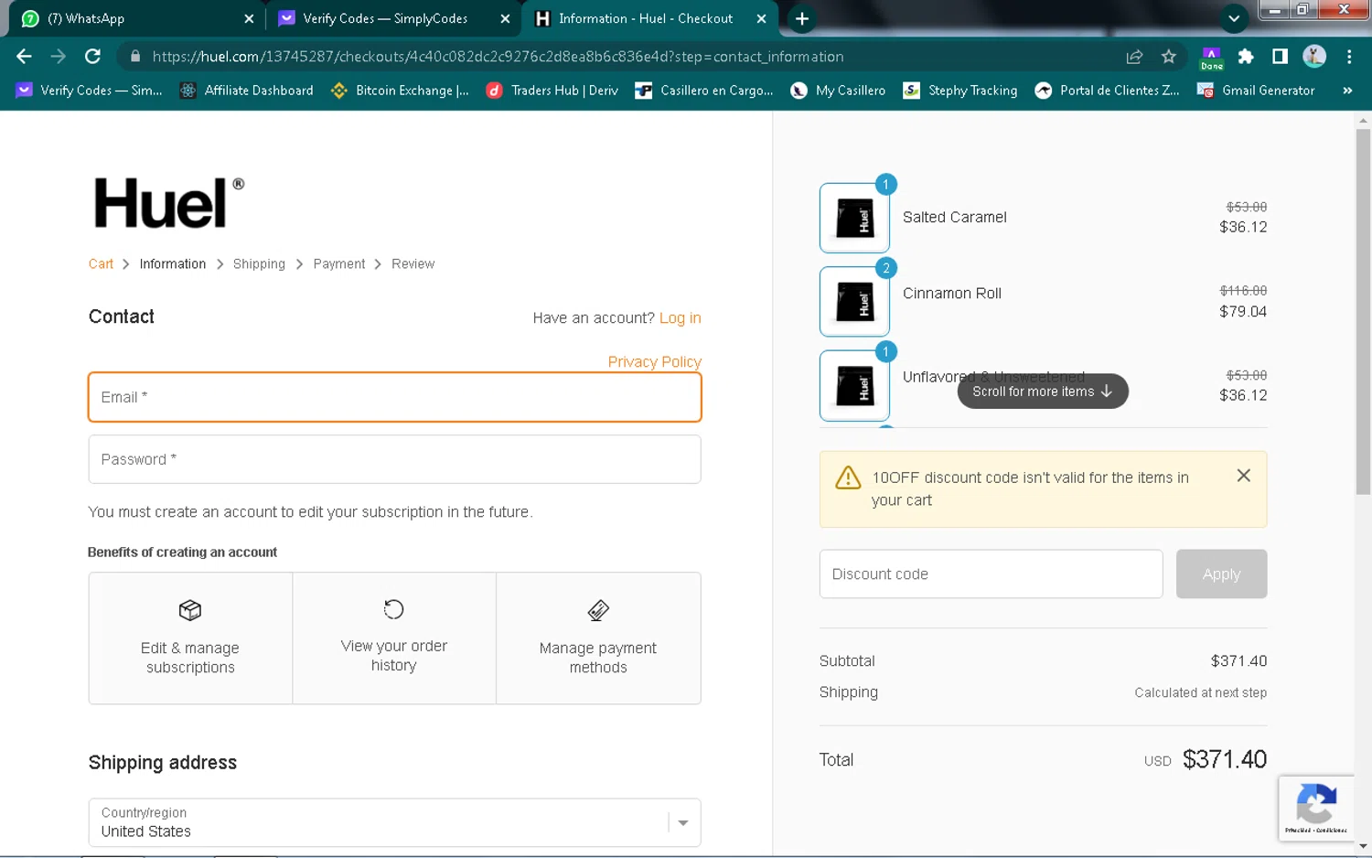Focus the Discount code field
The height and width of the screenshot is (858, 1372).
[x=991, y=574]
